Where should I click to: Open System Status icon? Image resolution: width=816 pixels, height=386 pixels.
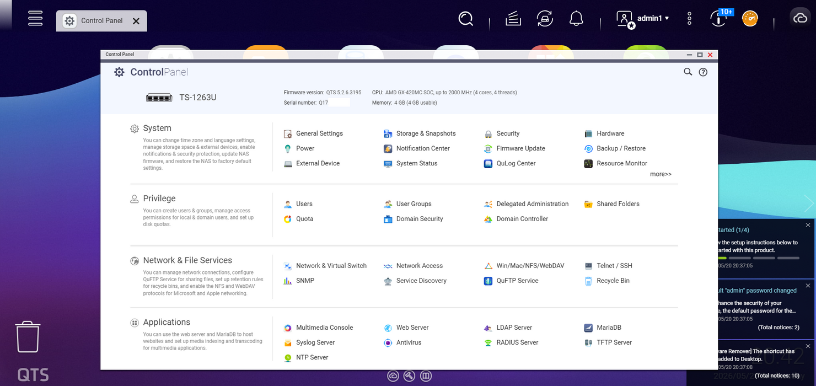coord(388,163)
